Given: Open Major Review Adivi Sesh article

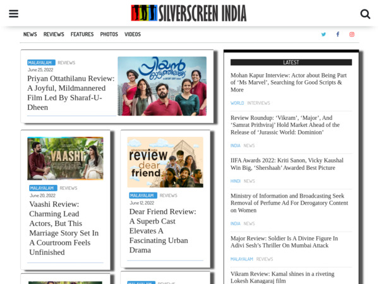Looking at the screenshot, I should coord(284,242).
